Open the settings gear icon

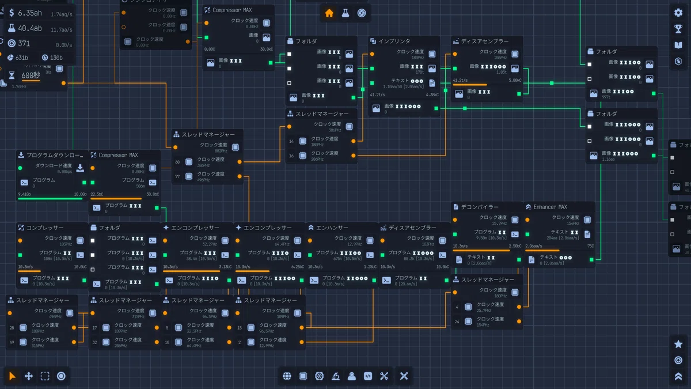pyautogui.click(x=678, y=12)
